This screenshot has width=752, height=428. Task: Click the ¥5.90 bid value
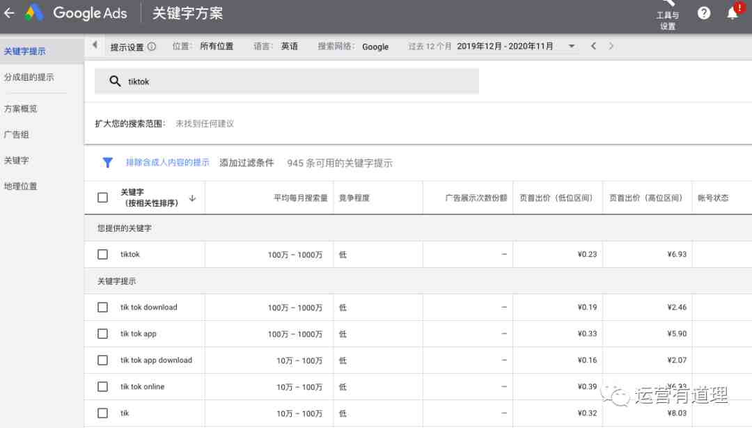pyautogui.click(x=677, y=333)
